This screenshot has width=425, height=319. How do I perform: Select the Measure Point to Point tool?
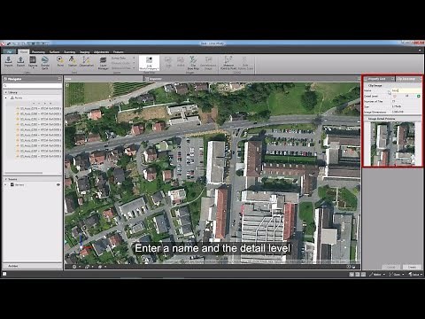228,63
